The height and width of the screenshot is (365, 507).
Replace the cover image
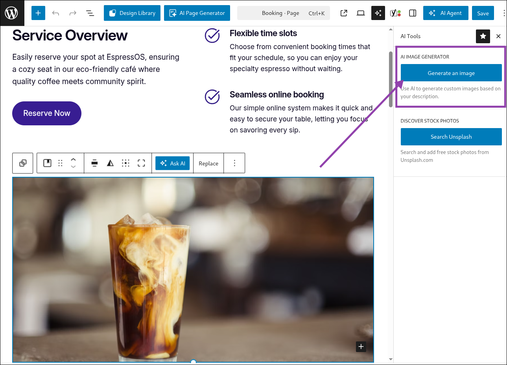pos(208,163)
